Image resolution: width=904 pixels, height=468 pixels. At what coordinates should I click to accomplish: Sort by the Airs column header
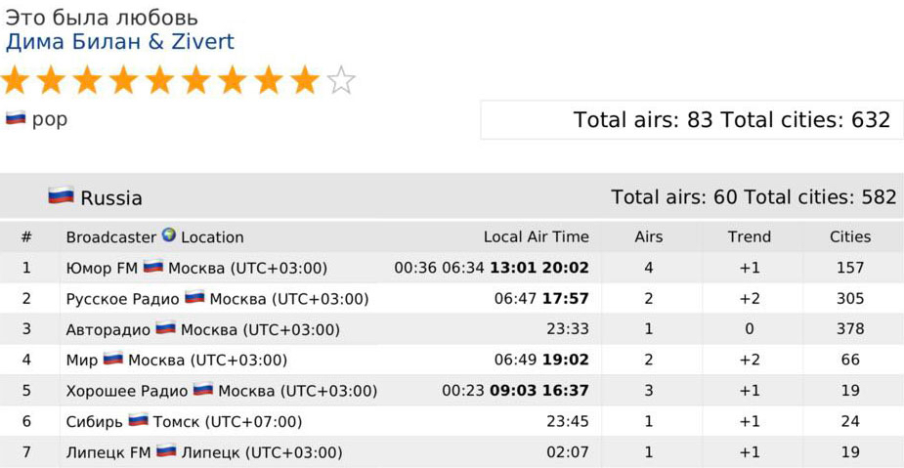click(x=649, y=236)
